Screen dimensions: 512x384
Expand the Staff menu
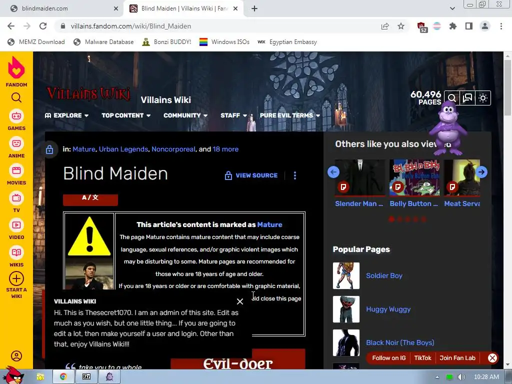click(233, 115)
